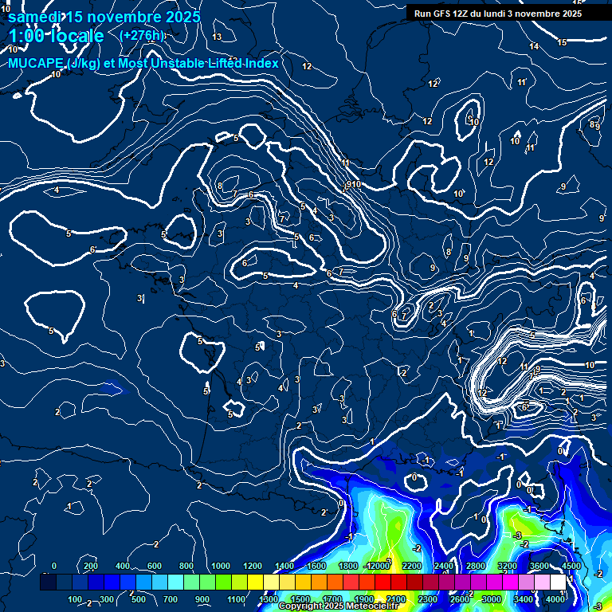This screenshot has height=612, width=612.
Task: Click the '14' contour label near the top right
Action: [534, 46]
